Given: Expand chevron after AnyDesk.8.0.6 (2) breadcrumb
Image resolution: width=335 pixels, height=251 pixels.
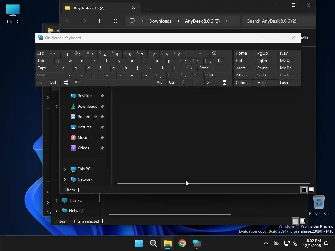Looking at the screenshot, I should [227, 21].
